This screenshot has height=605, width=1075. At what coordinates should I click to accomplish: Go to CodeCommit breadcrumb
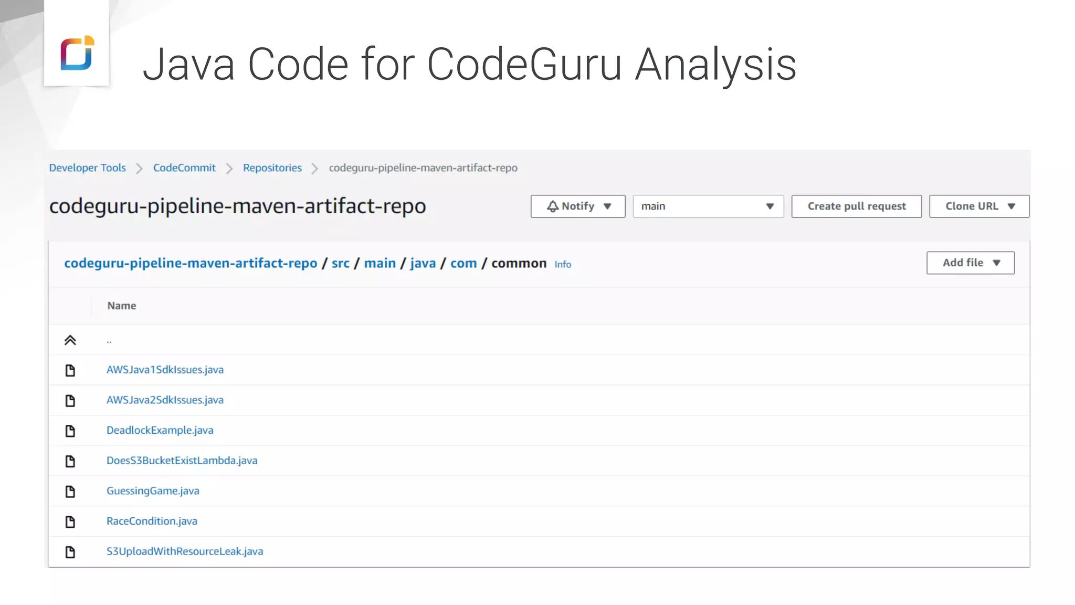click(x=184, y=168)
